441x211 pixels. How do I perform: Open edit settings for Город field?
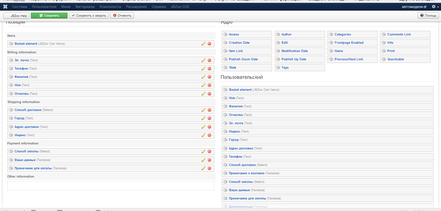coord(203,118)
